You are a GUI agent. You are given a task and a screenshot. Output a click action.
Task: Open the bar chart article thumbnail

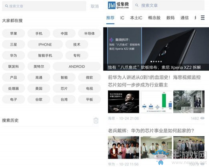coord(156,102)
